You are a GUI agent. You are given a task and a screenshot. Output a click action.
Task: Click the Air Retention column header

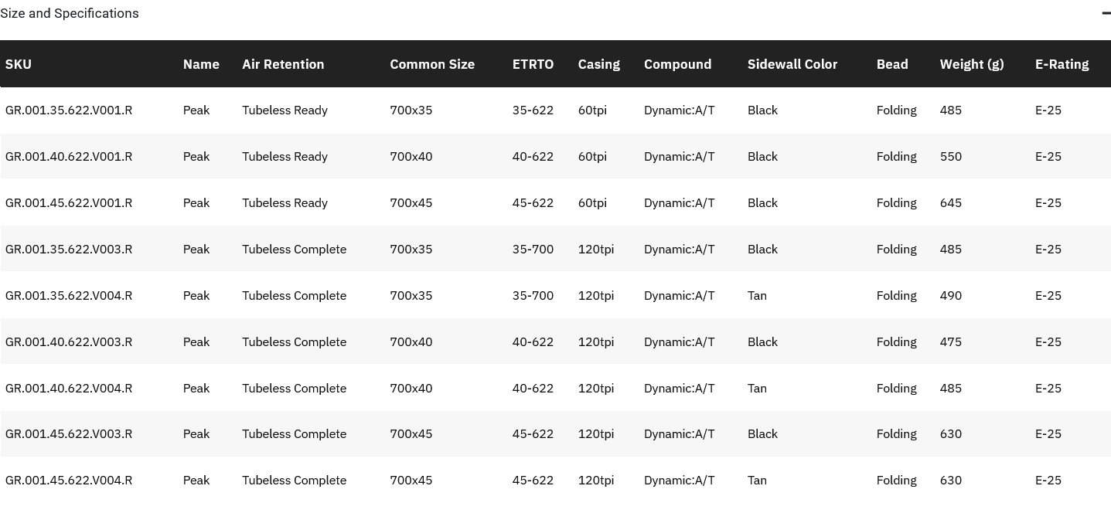pyautogui.click(x=283, y=64)
